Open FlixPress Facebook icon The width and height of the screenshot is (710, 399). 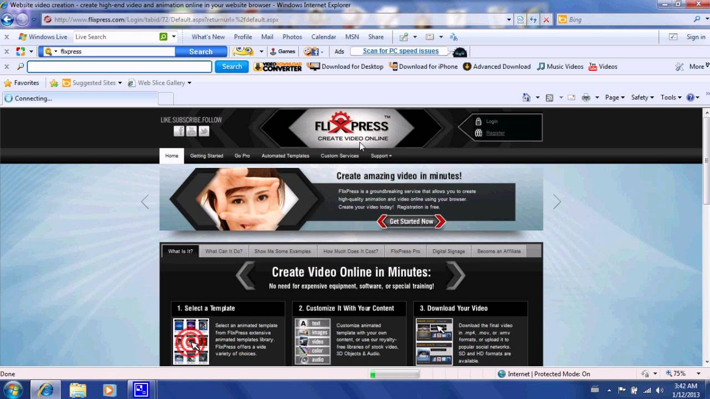179,131
